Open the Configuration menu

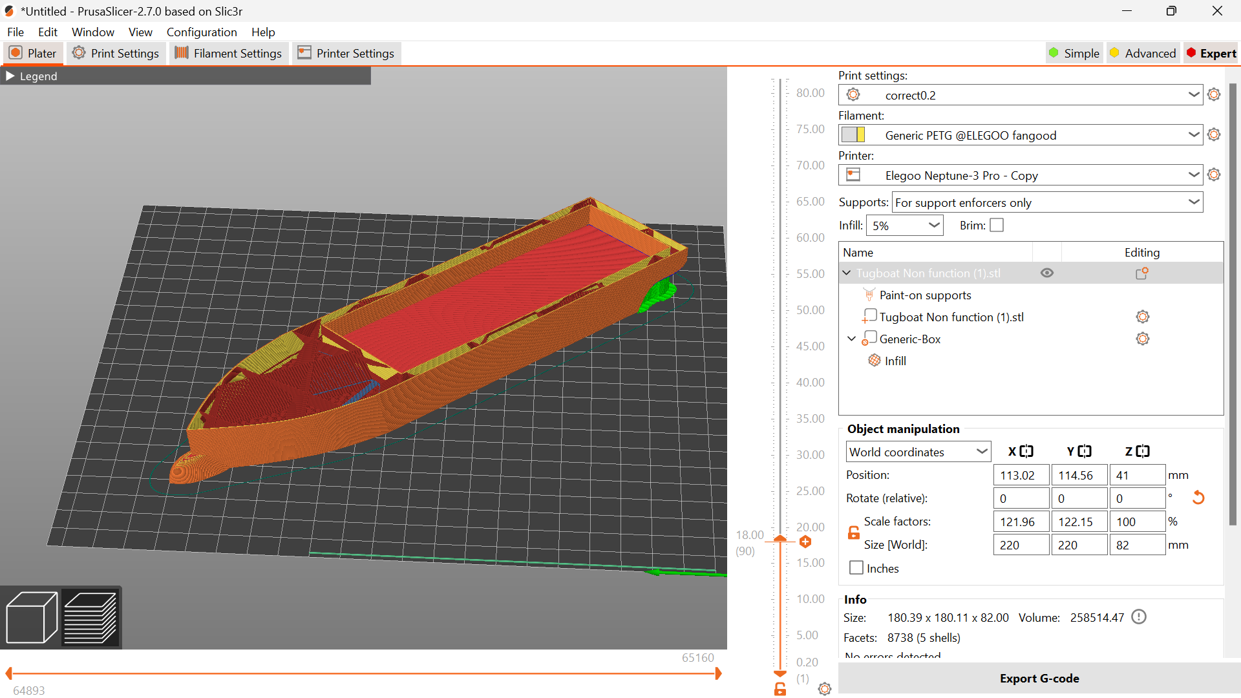click(201, 32)
